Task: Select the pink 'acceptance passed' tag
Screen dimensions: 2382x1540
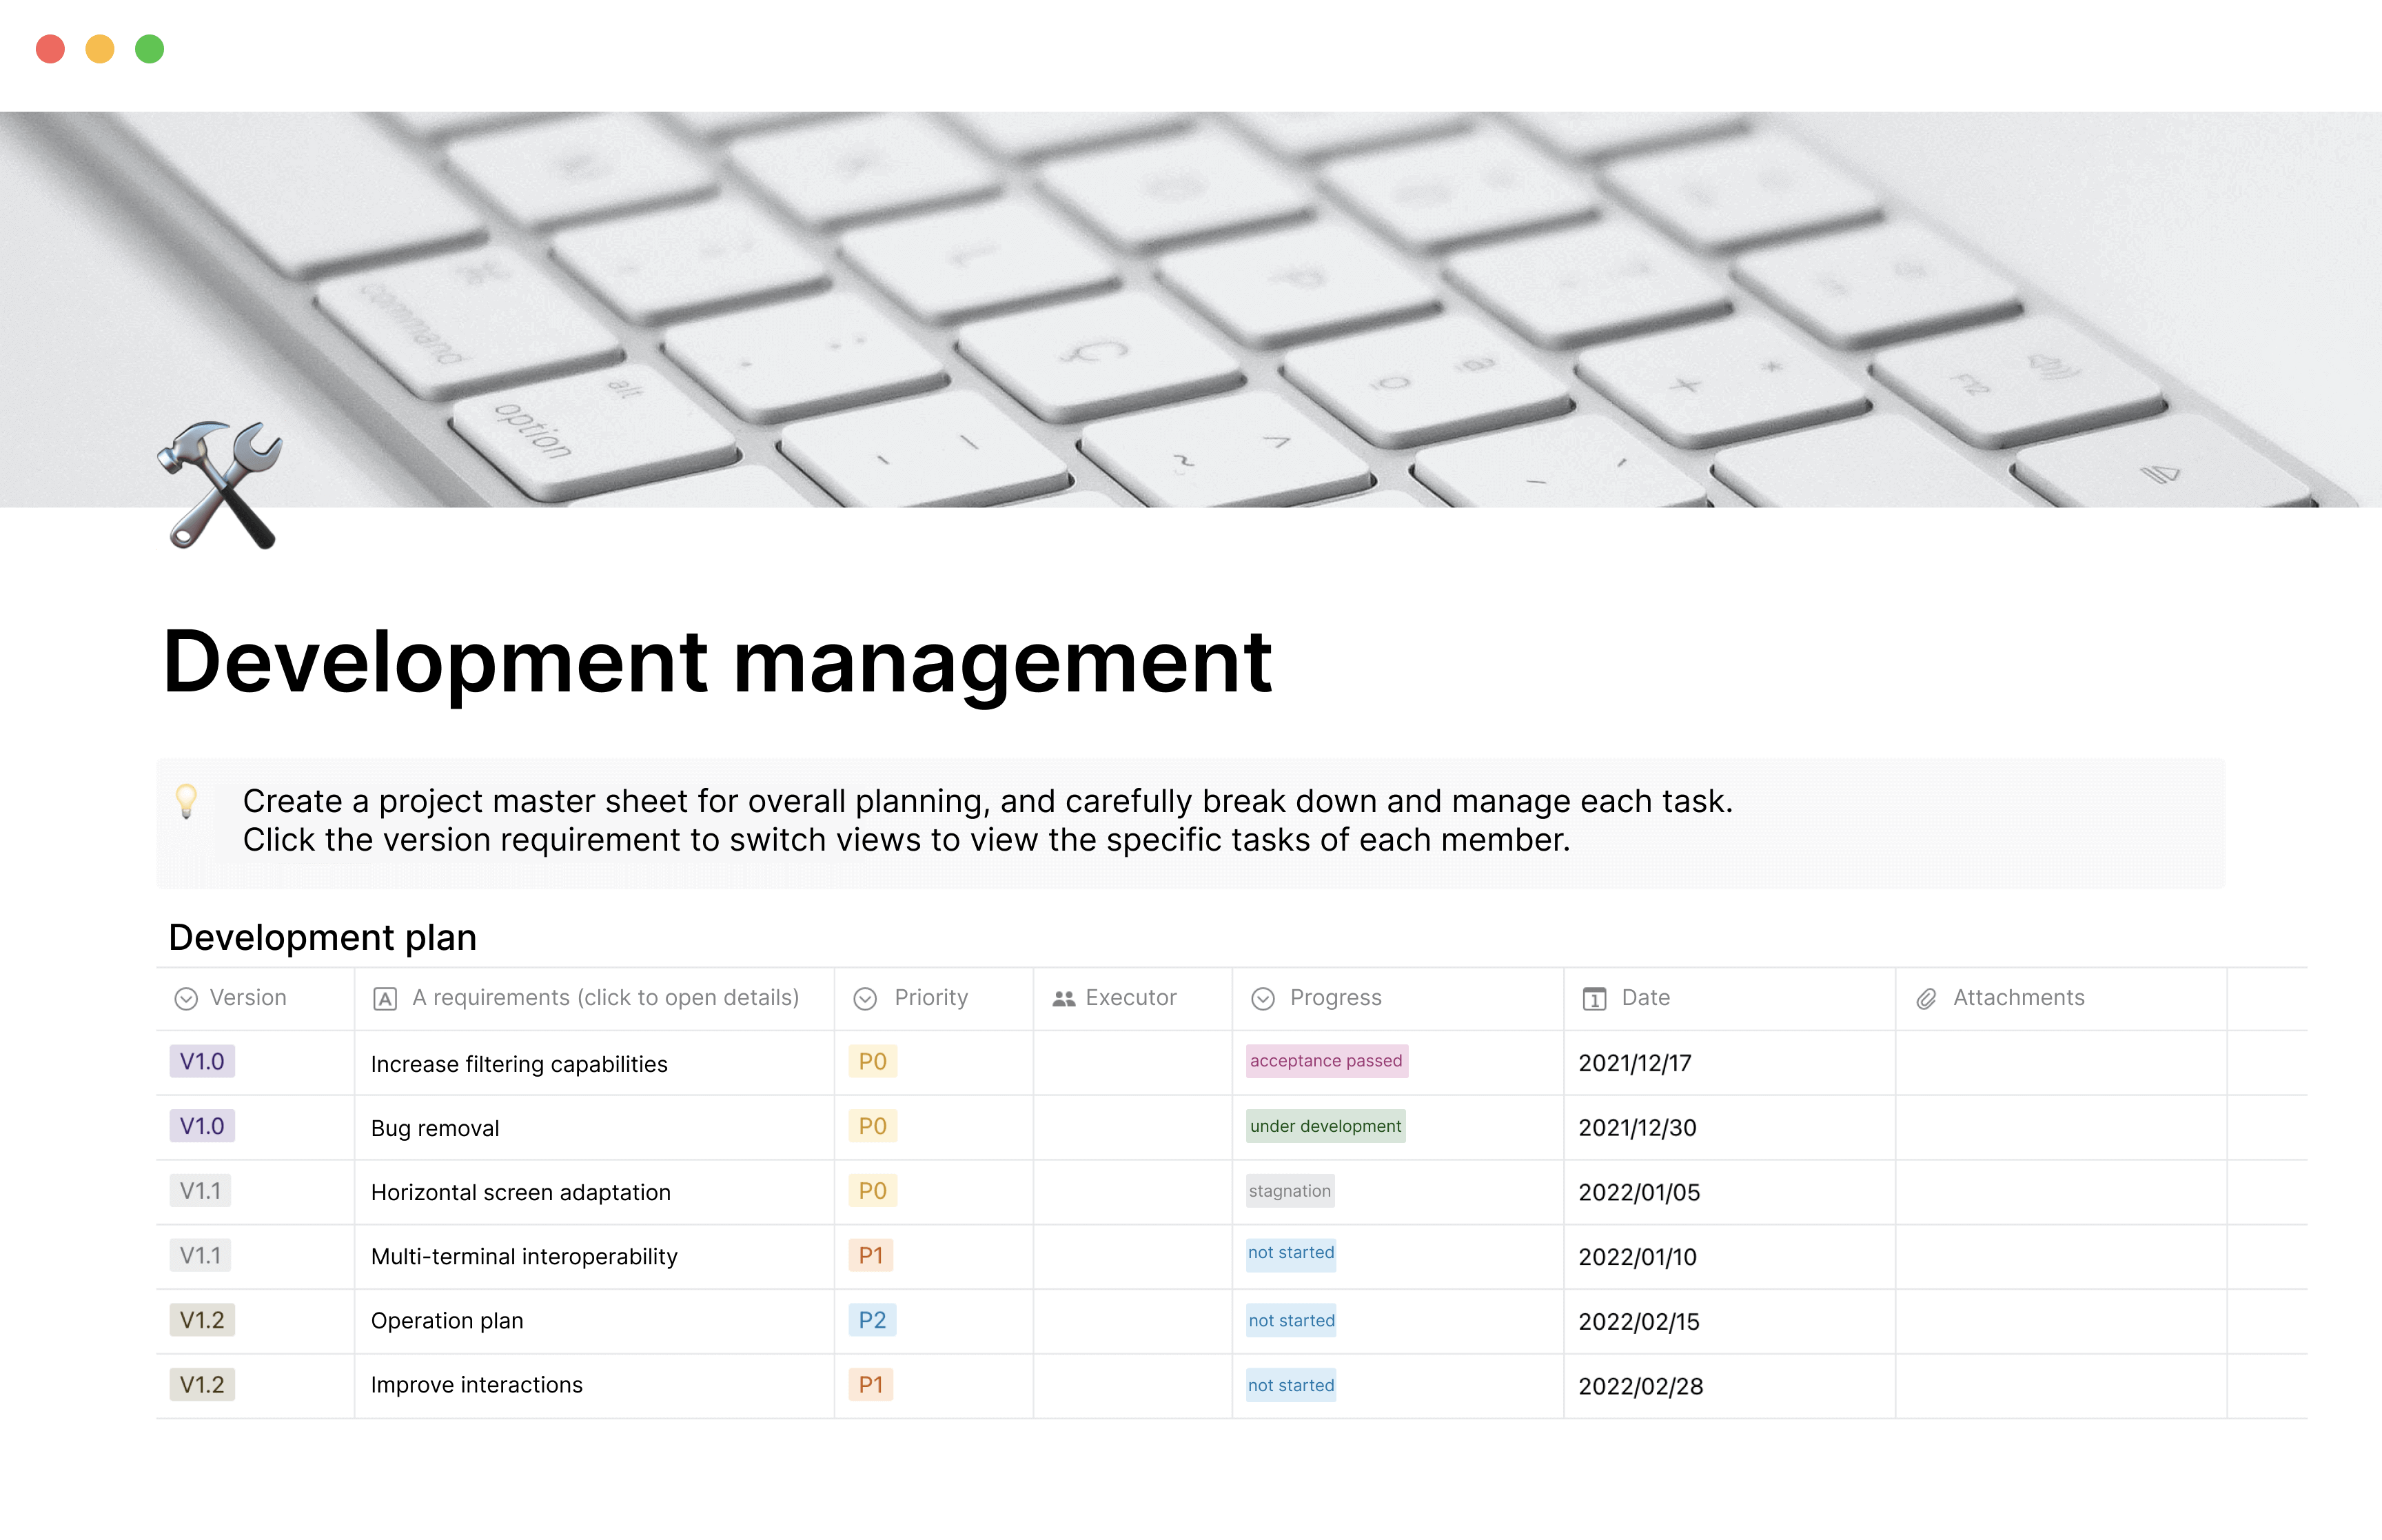Action: coord(1327,1061)
